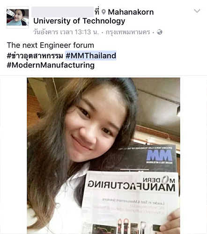
Task: Click the globe public privacy icon
Action: point(160,32)
